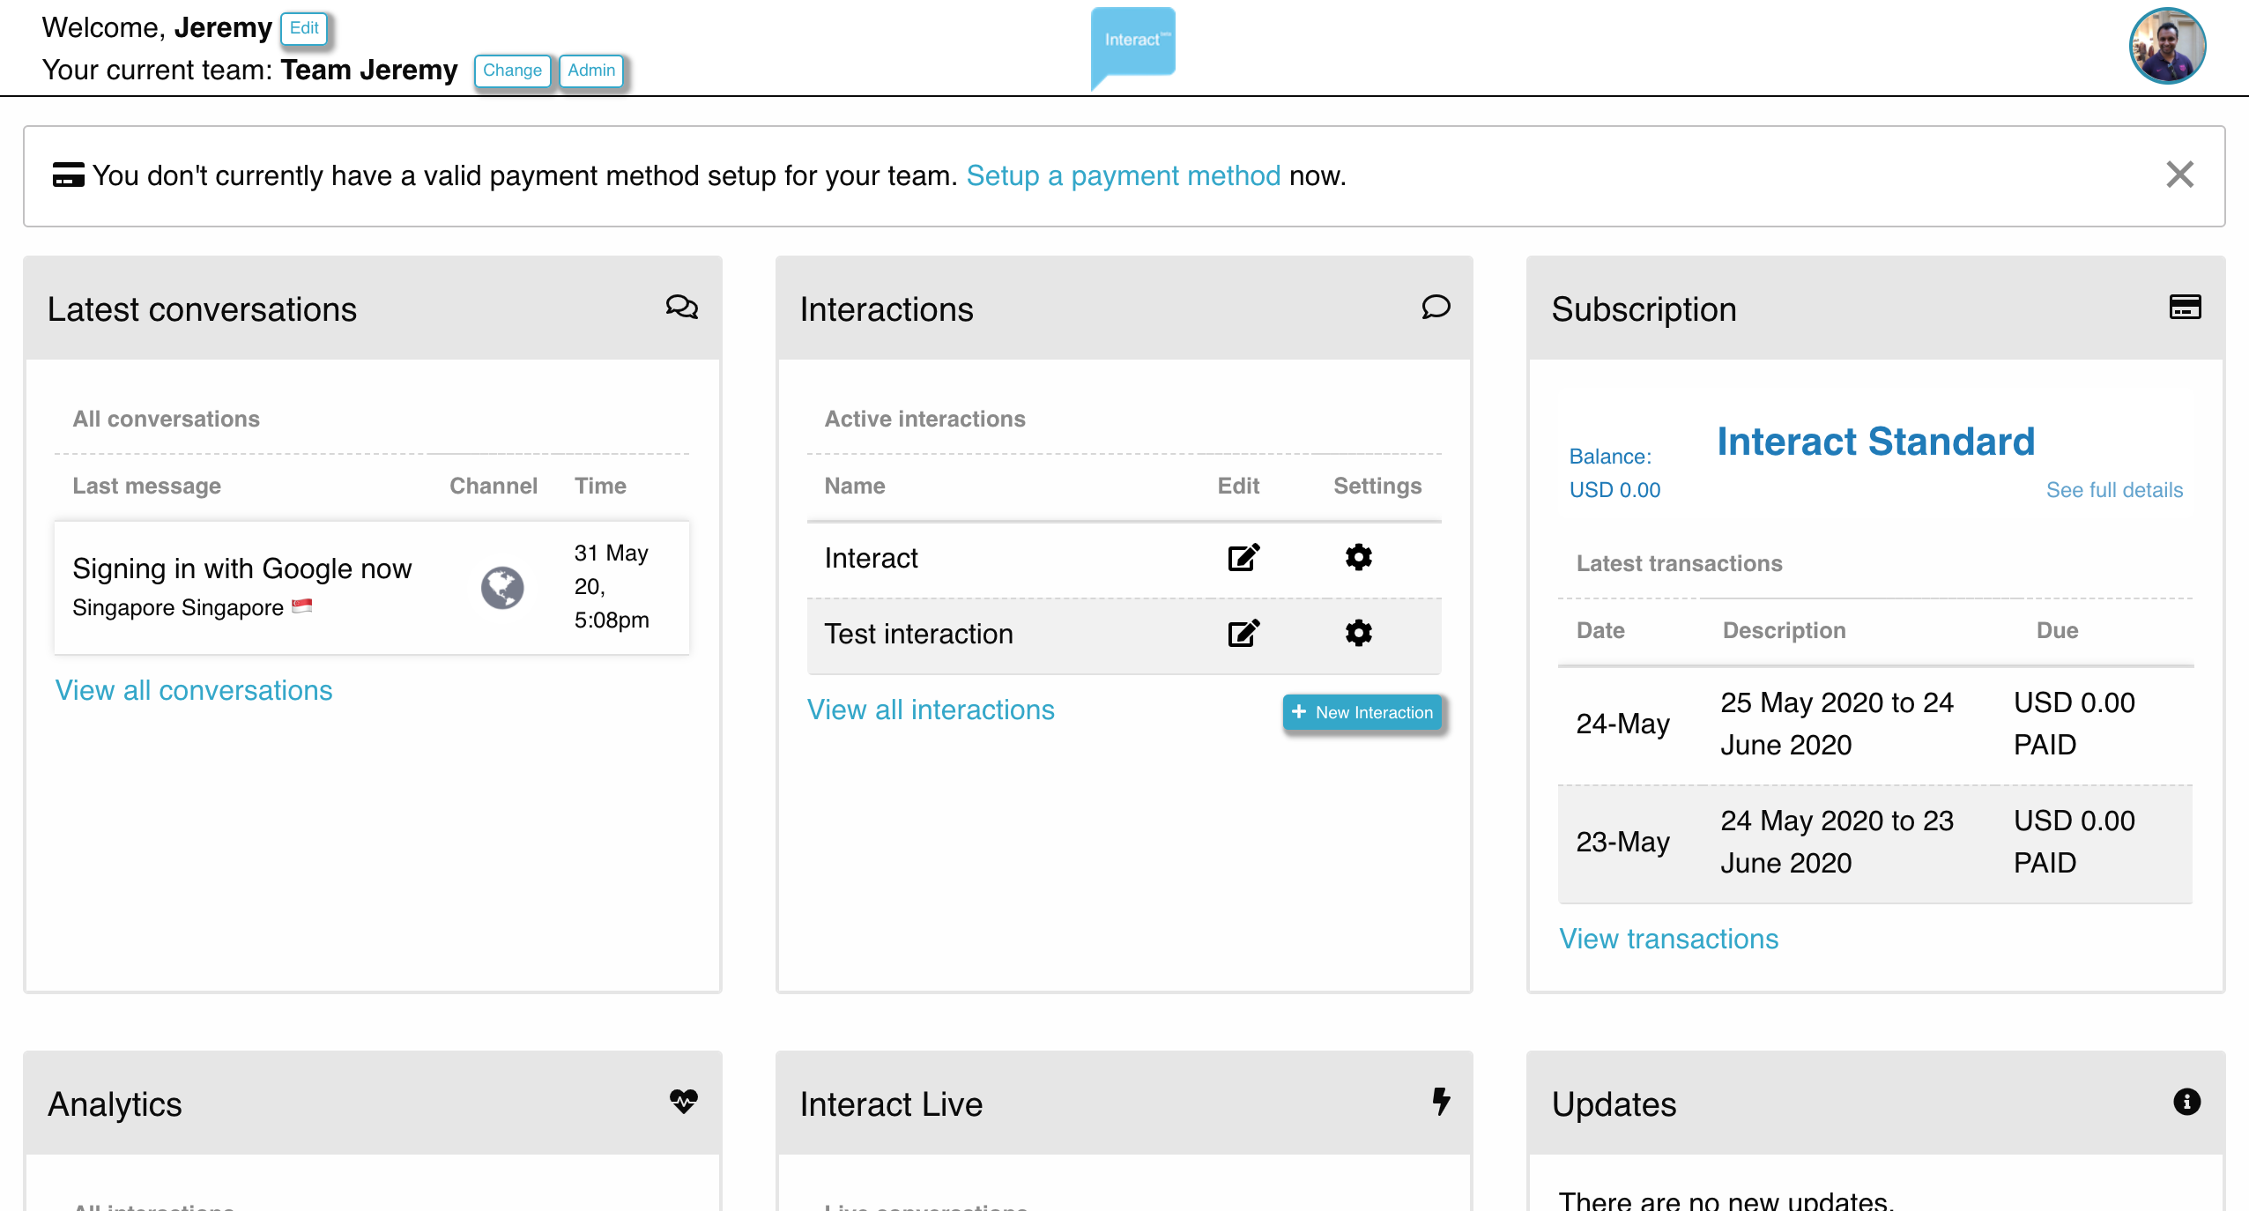2249x1211 pixels.
Task: Click the Subscription credit card icon
Action: click(x=2185, y=307)
